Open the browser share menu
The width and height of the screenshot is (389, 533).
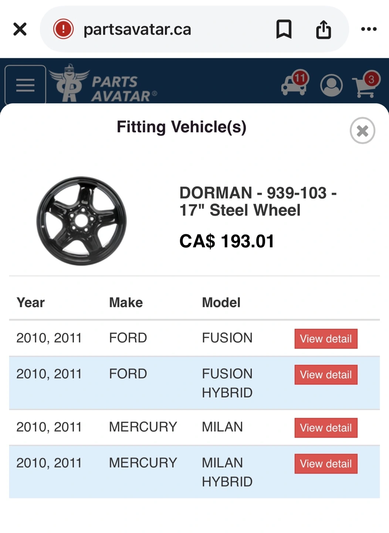[x=324, y=29]
